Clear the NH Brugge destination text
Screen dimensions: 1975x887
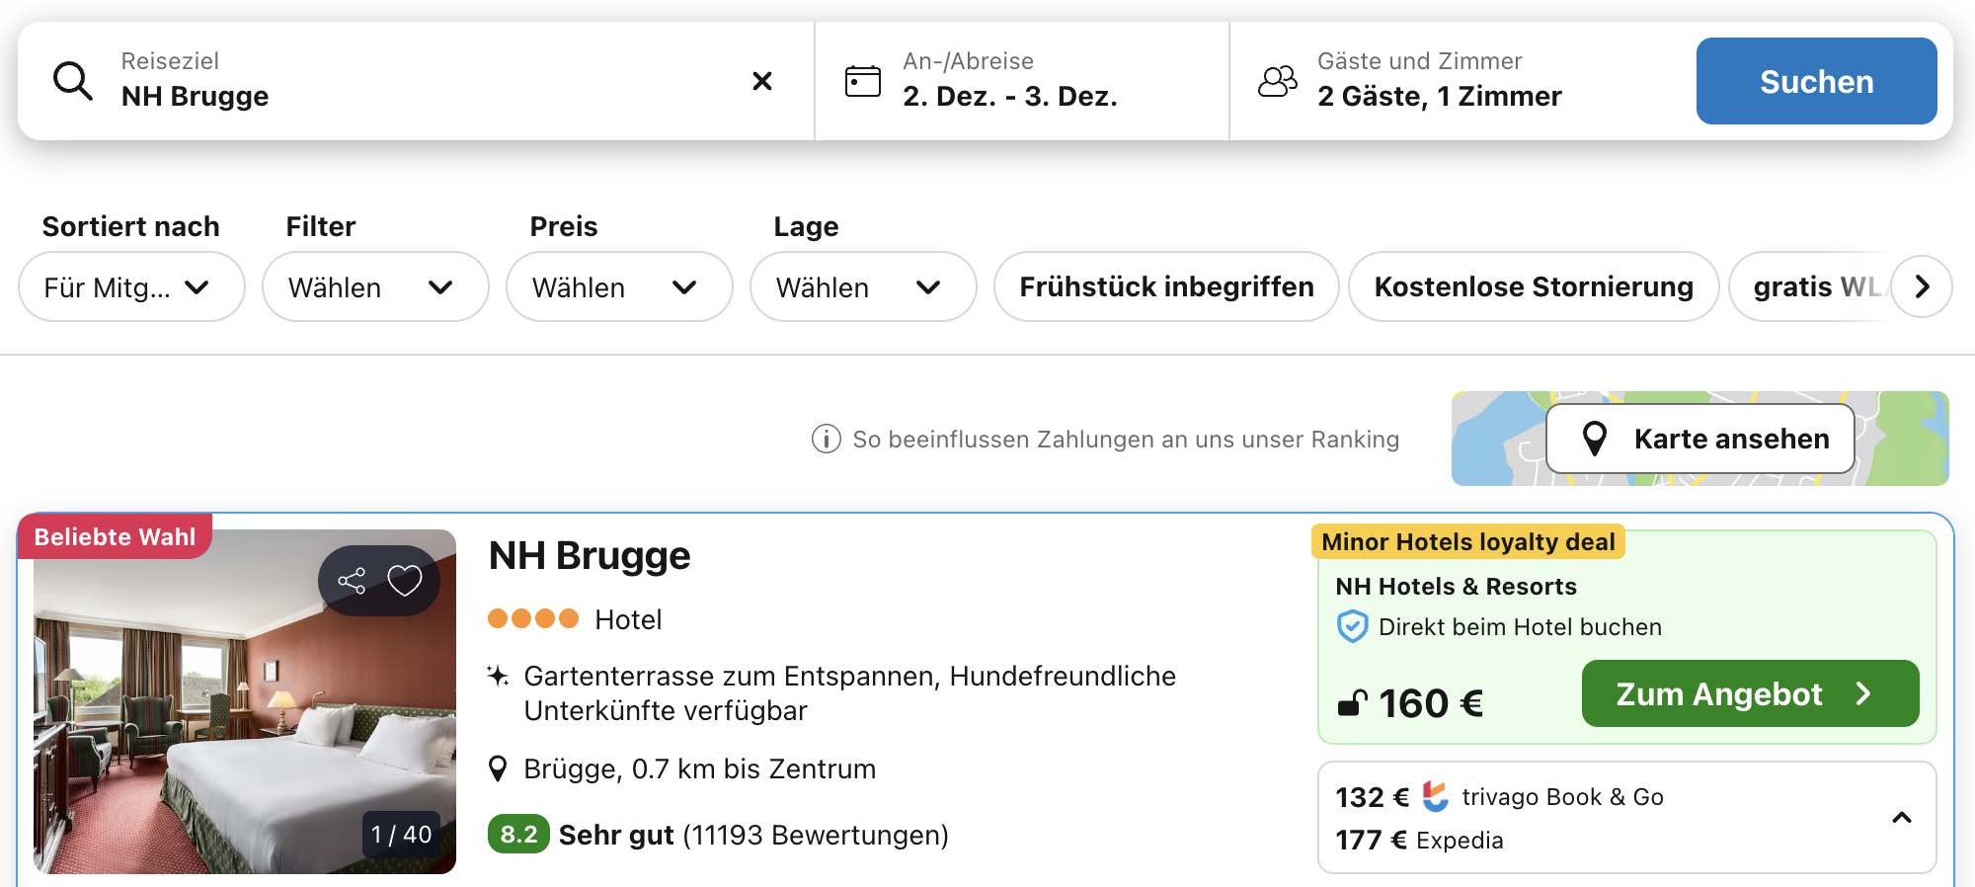(x=762, y=81)
